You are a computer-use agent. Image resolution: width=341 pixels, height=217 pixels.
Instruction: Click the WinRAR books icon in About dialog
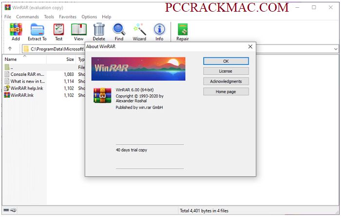pyautogui.click(x=102, y=95)
